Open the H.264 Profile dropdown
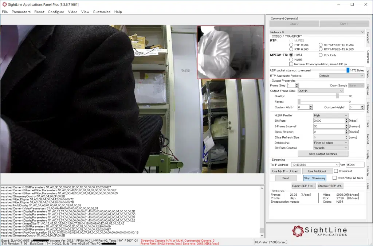Screen dimensions: 373x246 [x=331, y=116]
